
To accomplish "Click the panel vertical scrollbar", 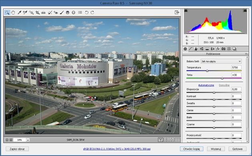I will pyautogui.click(x=247, y=99).
